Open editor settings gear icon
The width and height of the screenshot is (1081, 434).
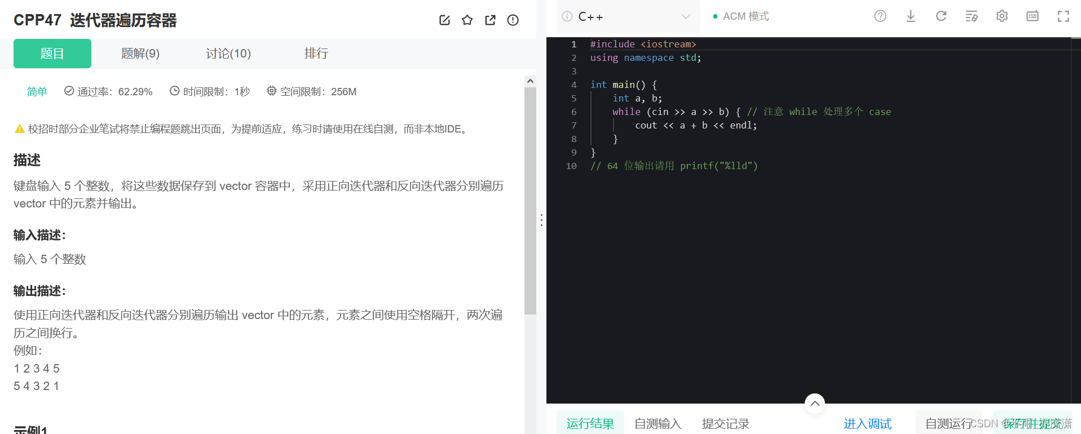click(1002, 16)
